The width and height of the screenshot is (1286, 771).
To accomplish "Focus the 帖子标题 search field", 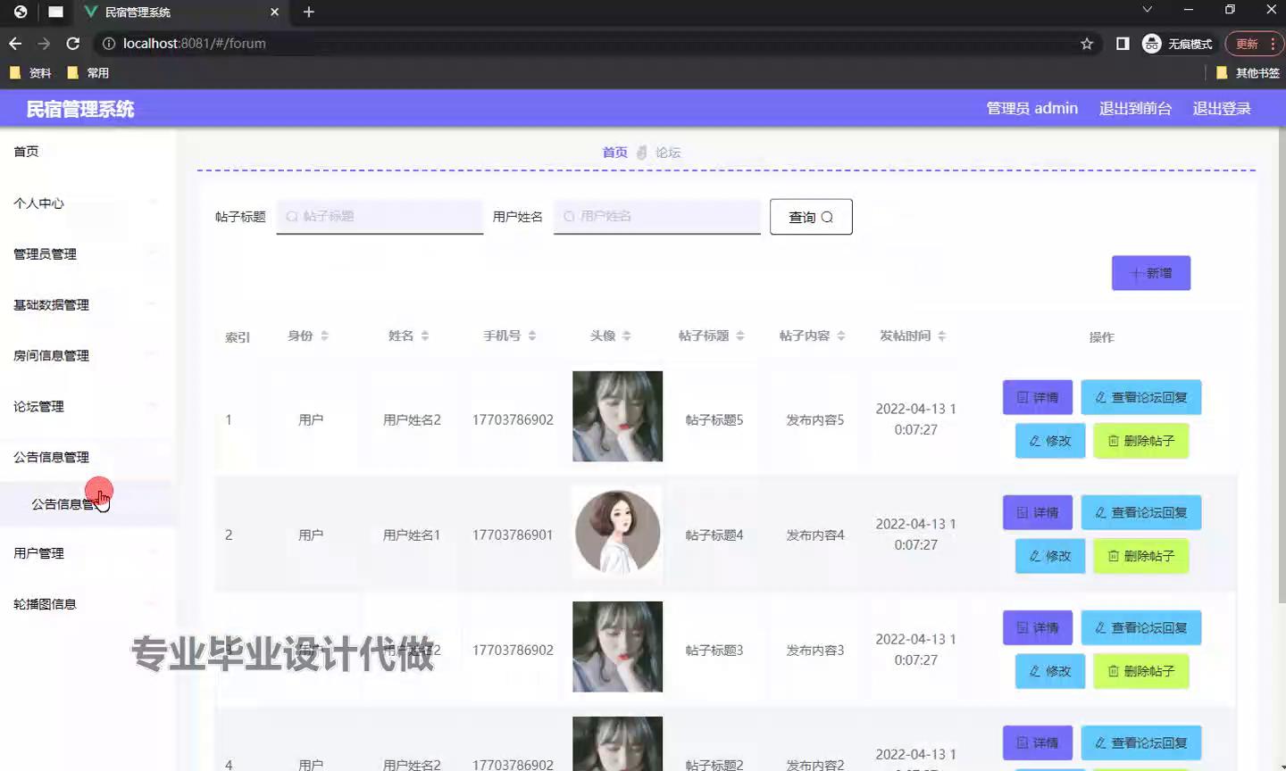I will (380, 216).
